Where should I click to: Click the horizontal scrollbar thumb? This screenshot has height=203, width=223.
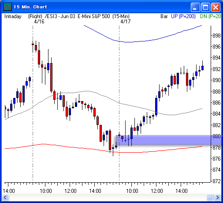point(210,197)
